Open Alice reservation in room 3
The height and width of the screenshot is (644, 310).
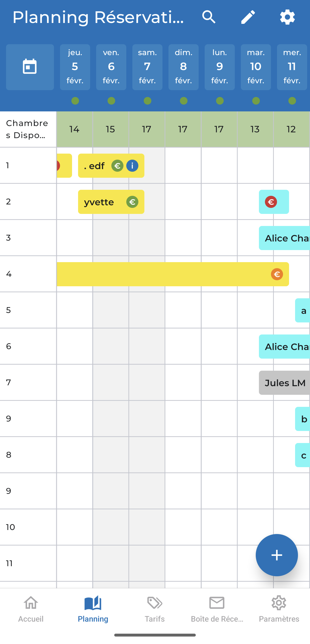point(284,238)
